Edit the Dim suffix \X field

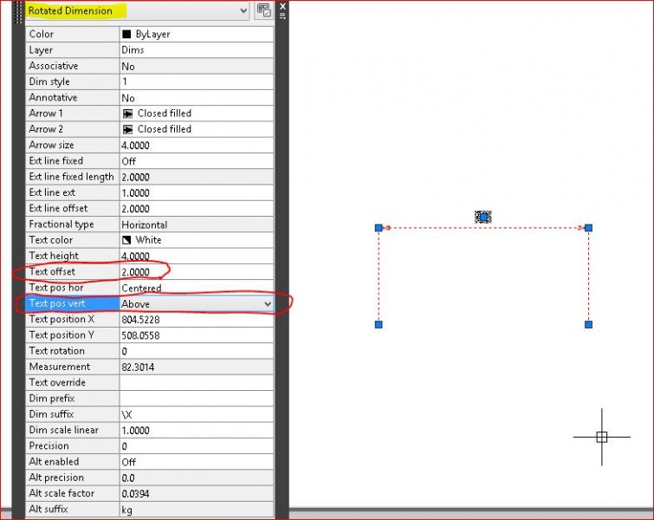point(197,414)
